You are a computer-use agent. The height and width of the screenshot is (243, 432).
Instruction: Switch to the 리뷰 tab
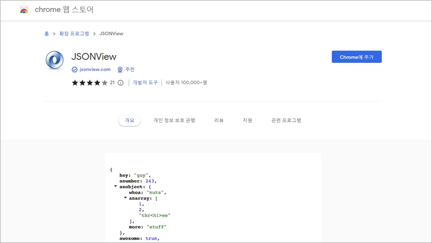[219, 120]
